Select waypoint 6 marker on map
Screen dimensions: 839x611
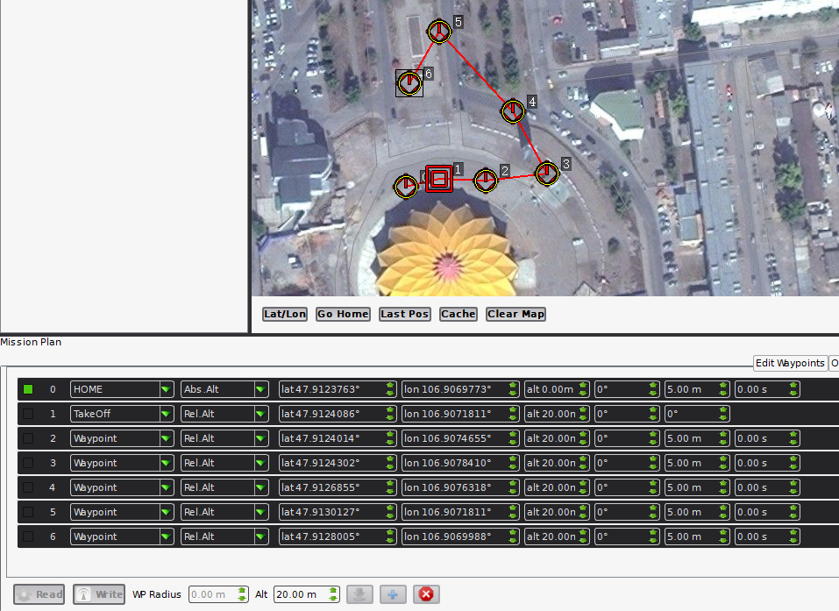409,83
